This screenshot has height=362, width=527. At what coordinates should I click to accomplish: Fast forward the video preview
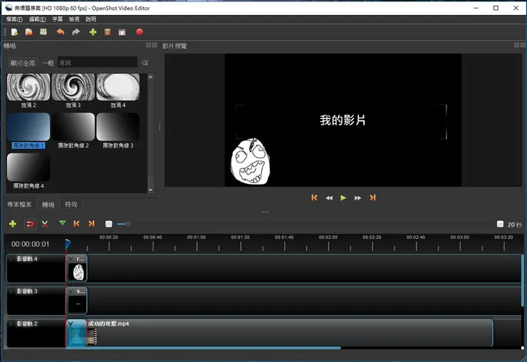pyautogui.click(x=358, y=198)
